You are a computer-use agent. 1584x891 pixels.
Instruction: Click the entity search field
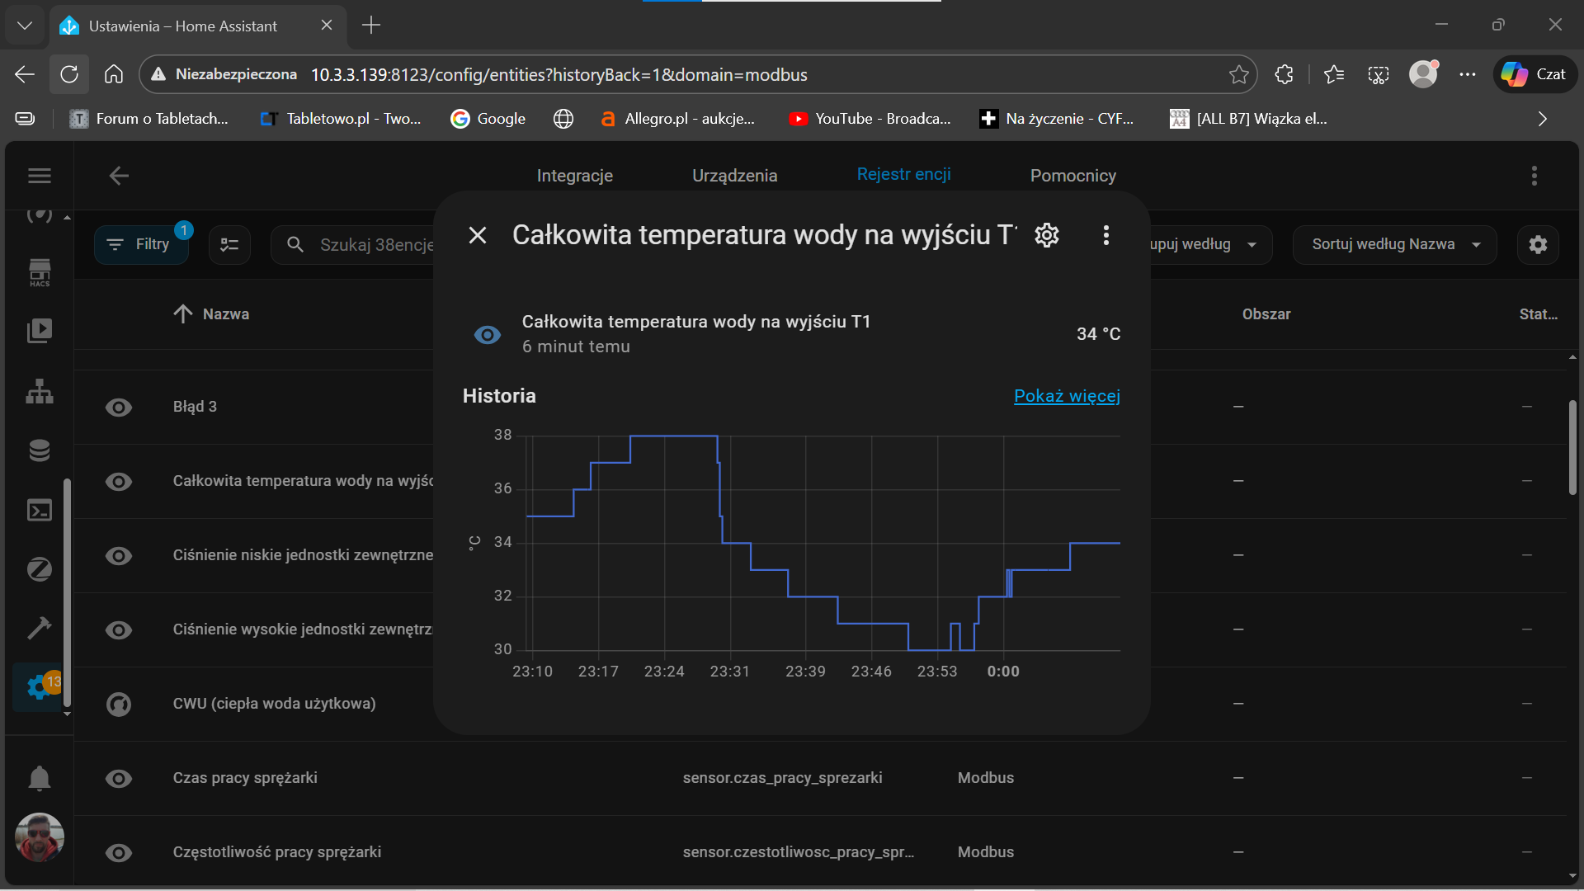[371, 245]
